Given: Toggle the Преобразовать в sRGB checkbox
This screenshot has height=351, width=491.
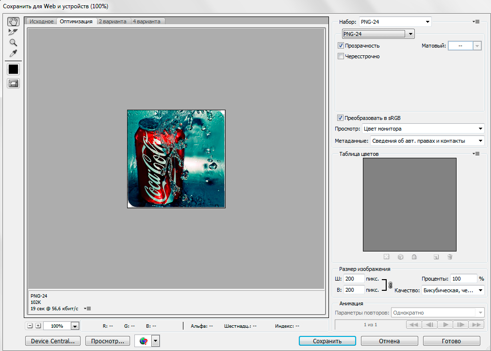Looking at the screenshot, I should pyautogui.click(x=340, y=118).
